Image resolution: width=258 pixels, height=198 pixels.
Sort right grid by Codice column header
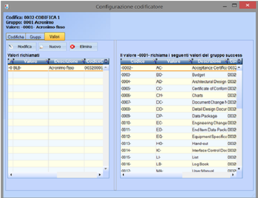pyautogui.click(x=138, y=62)
